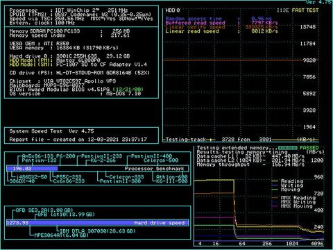Click the Athlon-600 benchmark reference marker
The height and width of the screenshot is (250, 333).
[171, 177]
